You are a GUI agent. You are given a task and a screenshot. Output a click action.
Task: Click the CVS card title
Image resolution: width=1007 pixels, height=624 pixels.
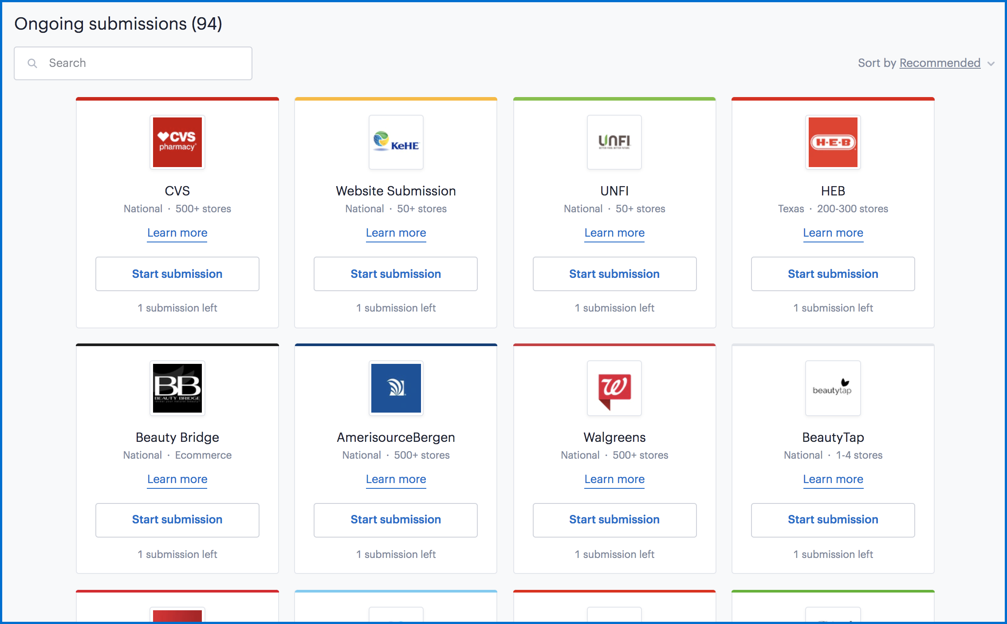click(177, 191)
